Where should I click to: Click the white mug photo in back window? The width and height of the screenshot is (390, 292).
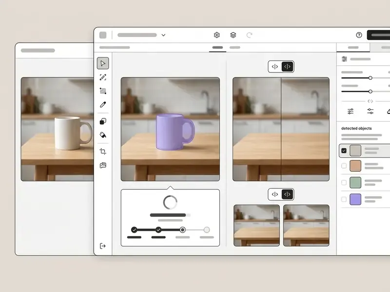(58, 129)
